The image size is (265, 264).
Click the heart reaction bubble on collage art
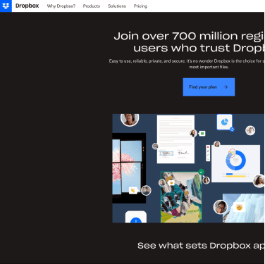coord(171,183)
